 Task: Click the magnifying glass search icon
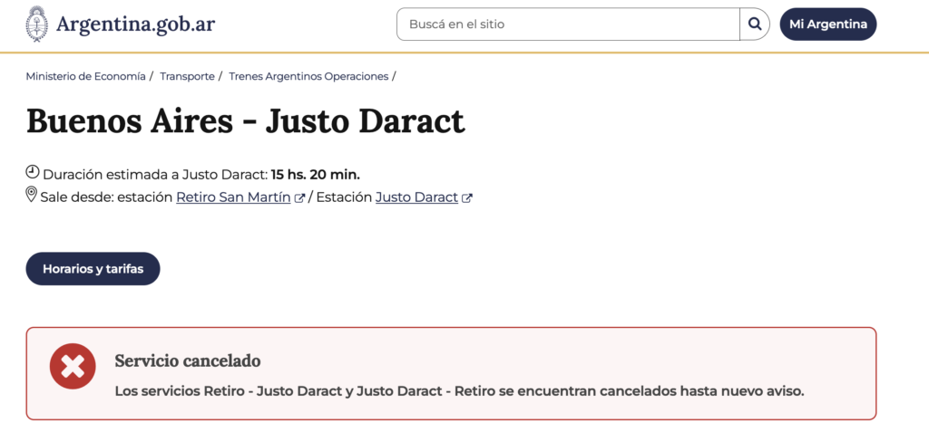pos(754,24)
